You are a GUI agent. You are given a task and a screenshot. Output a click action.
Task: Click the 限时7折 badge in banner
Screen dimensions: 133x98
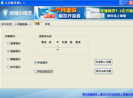click(50, 16)
